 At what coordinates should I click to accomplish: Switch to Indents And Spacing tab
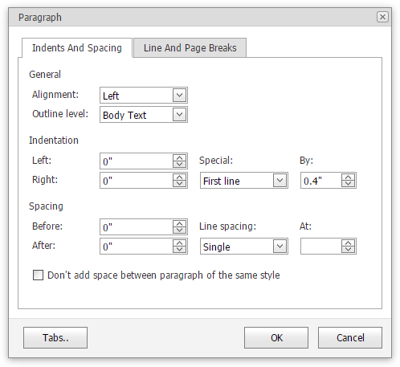(x=77, y=48)
